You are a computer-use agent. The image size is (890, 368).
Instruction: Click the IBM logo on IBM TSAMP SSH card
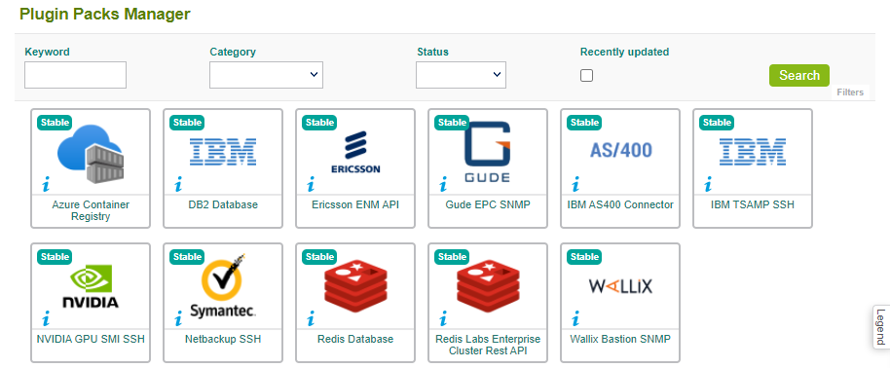click(x=753, y=152)
